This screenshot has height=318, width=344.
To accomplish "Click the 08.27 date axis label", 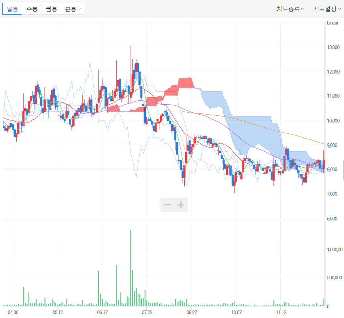I will pyautogui.click(x=192, y=312).
